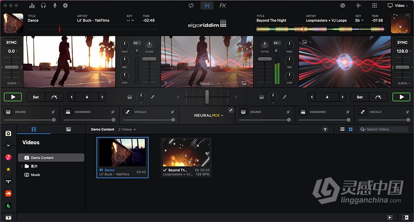The height and width of the screenshot is (222, 414).
Task: Select the looper arrows icon in top center
Action: point(191,6)
